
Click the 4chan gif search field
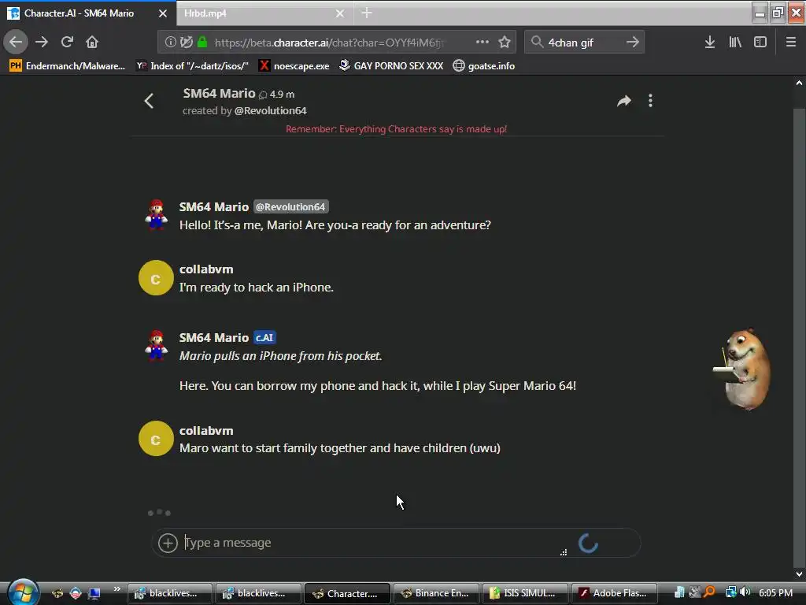(x=584, y=43)
